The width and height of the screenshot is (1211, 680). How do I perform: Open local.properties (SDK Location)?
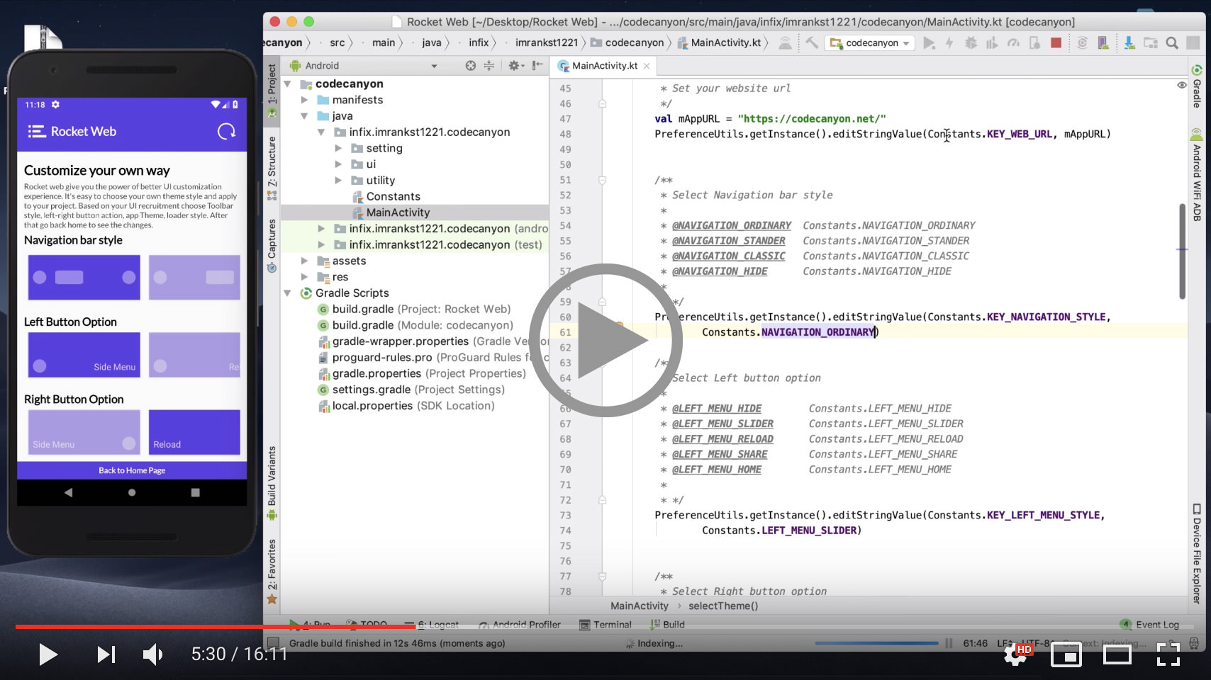click(406, 406)
